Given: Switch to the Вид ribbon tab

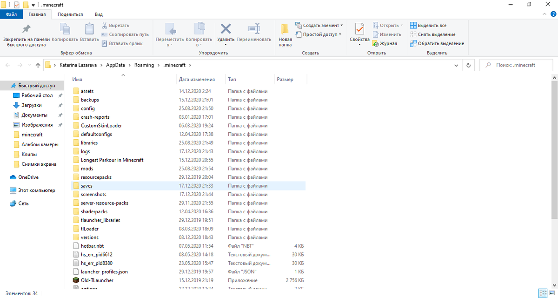Looking at the screenshot, I should pyautogui.click(x=99, y=14).
